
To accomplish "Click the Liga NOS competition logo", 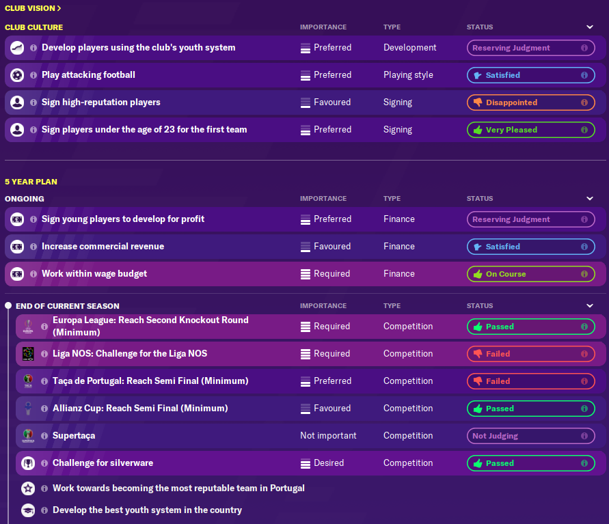I will [x=28, y=354].
